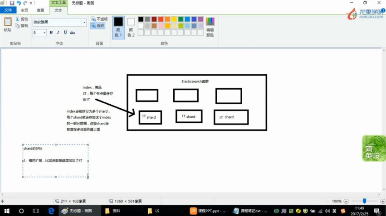Open the LS folder taskbar item

(154, 211)
